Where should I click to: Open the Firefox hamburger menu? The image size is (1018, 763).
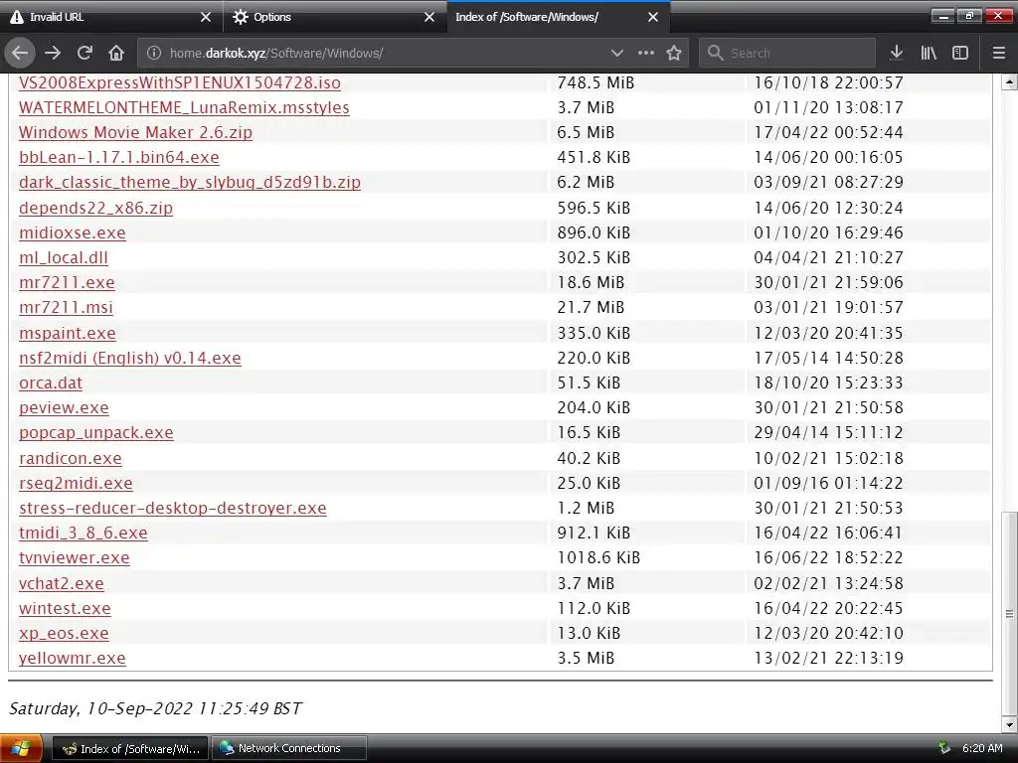point(998,53)
